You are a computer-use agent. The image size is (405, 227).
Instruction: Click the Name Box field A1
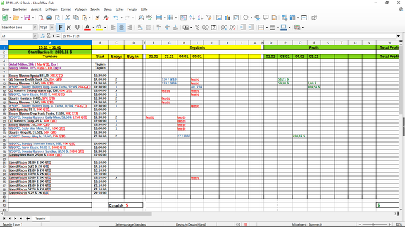click(x=17, y=36)
